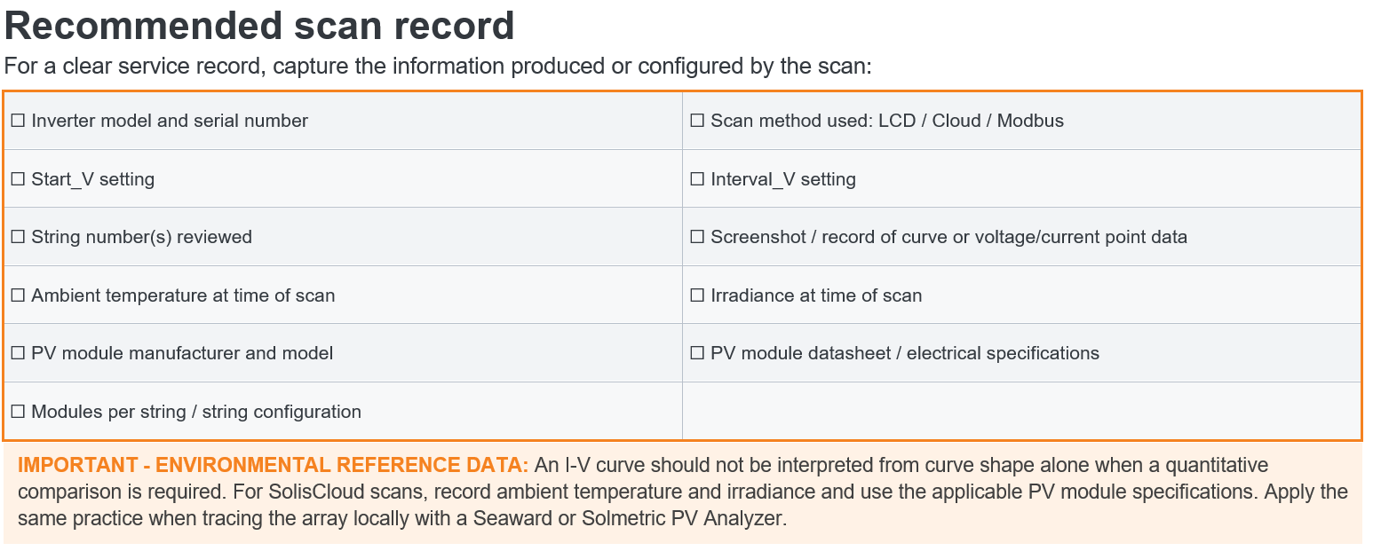Click the empty table cell at bottom right
The height and width of the screenshot is (551, 1373).
pos(1021,411)
